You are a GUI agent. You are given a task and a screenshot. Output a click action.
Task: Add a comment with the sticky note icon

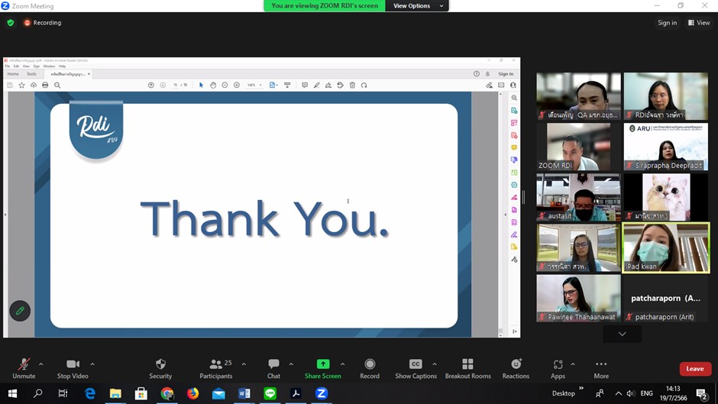305,86
